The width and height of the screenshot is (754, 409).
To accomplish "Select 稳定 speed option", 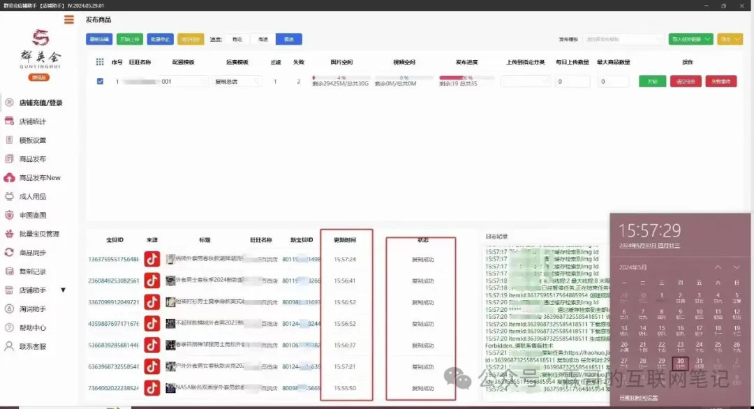I will click(237, 39).
